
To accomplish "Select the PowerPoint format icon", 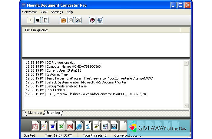I will coord(70,126).
